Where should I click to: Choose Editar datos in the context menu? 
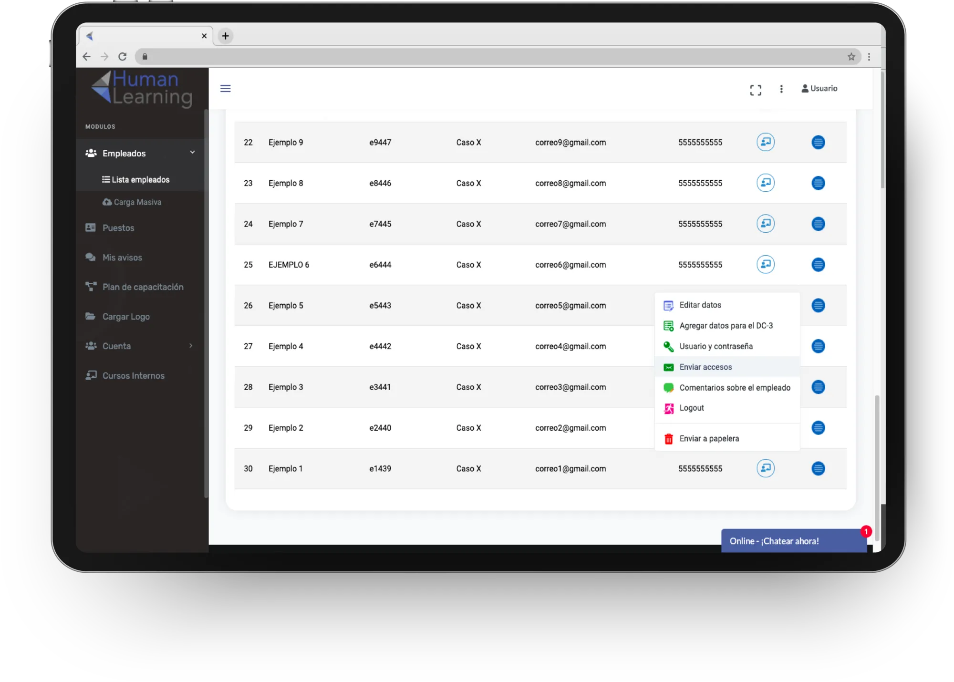pyautogui.click(x=700, y=305)
